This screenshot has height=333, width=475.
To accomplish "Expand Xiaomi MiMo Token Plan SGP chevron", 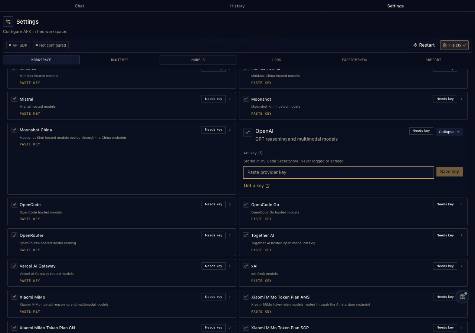I will click(x=462, y=327).
